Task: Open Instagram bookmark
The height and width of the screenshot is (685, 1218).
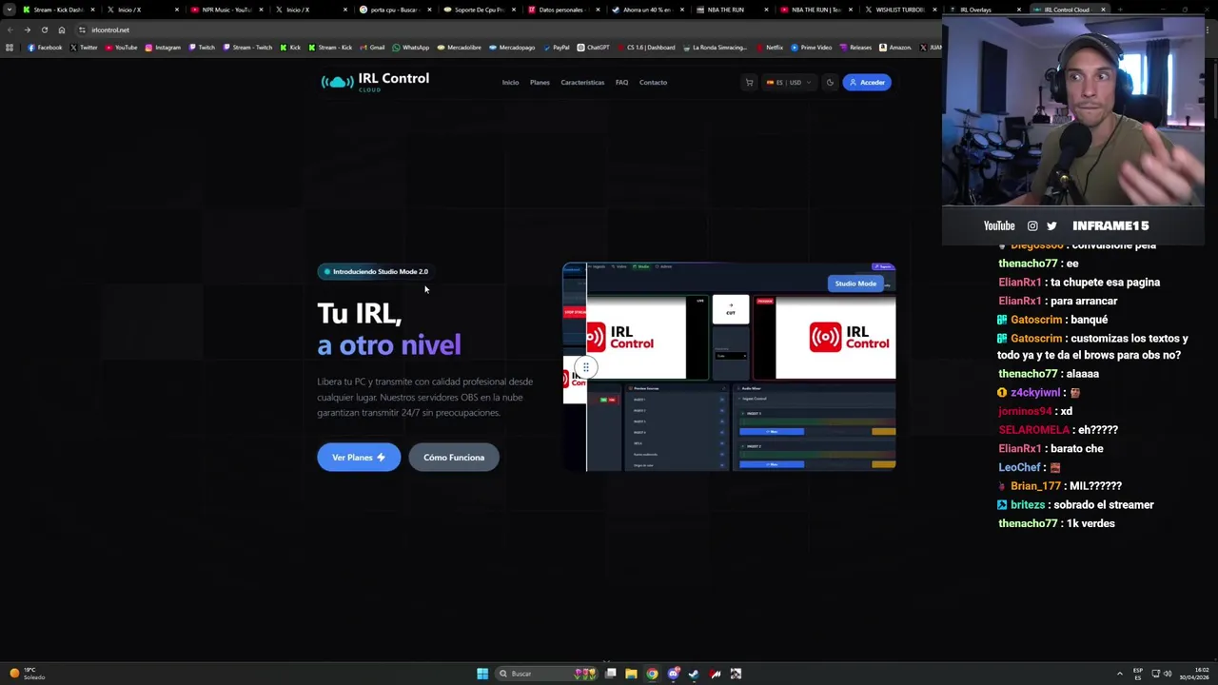Action: 163,48
